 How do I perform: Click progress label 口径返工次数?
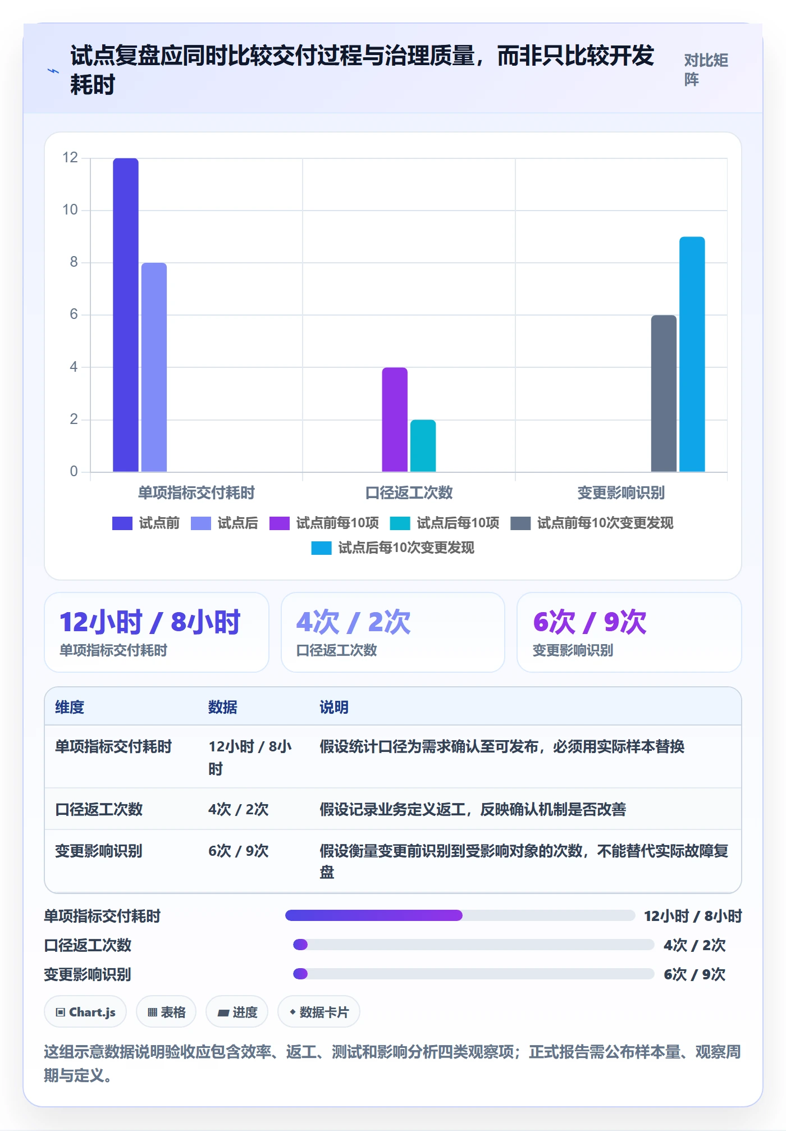coord(88,946)
